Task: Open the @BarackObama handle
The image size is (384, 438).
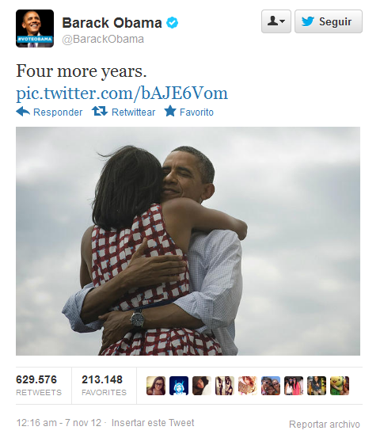Action: point(103,39)
